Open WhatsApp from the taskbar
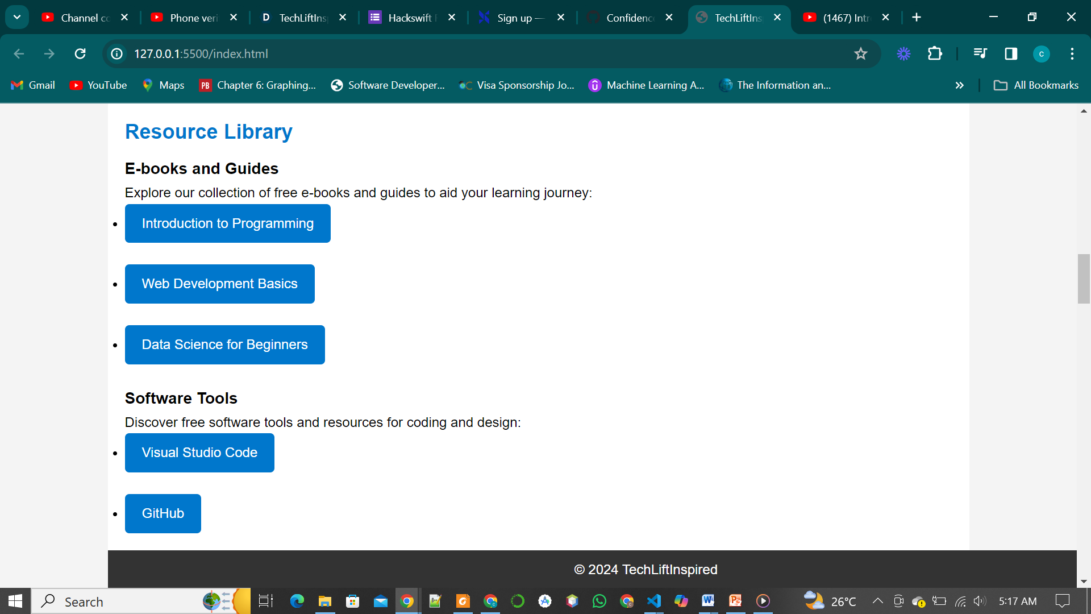The height and width of the screenshot is (614, 1091). (x=599, y=601)
